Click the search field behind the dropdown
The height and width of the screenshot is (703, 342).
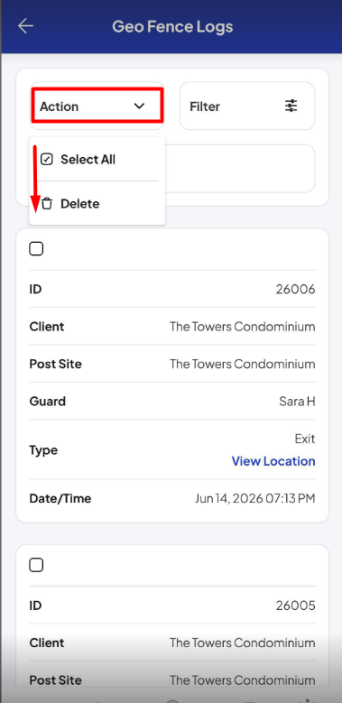click(x=240, y=169)
